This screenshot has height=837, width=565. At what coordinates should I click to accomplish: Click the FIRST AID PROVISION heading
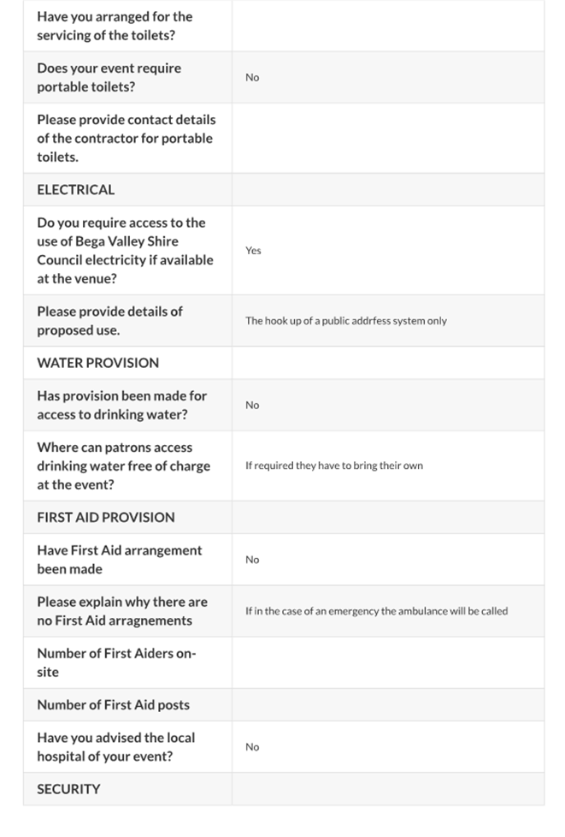pos(105,517)
